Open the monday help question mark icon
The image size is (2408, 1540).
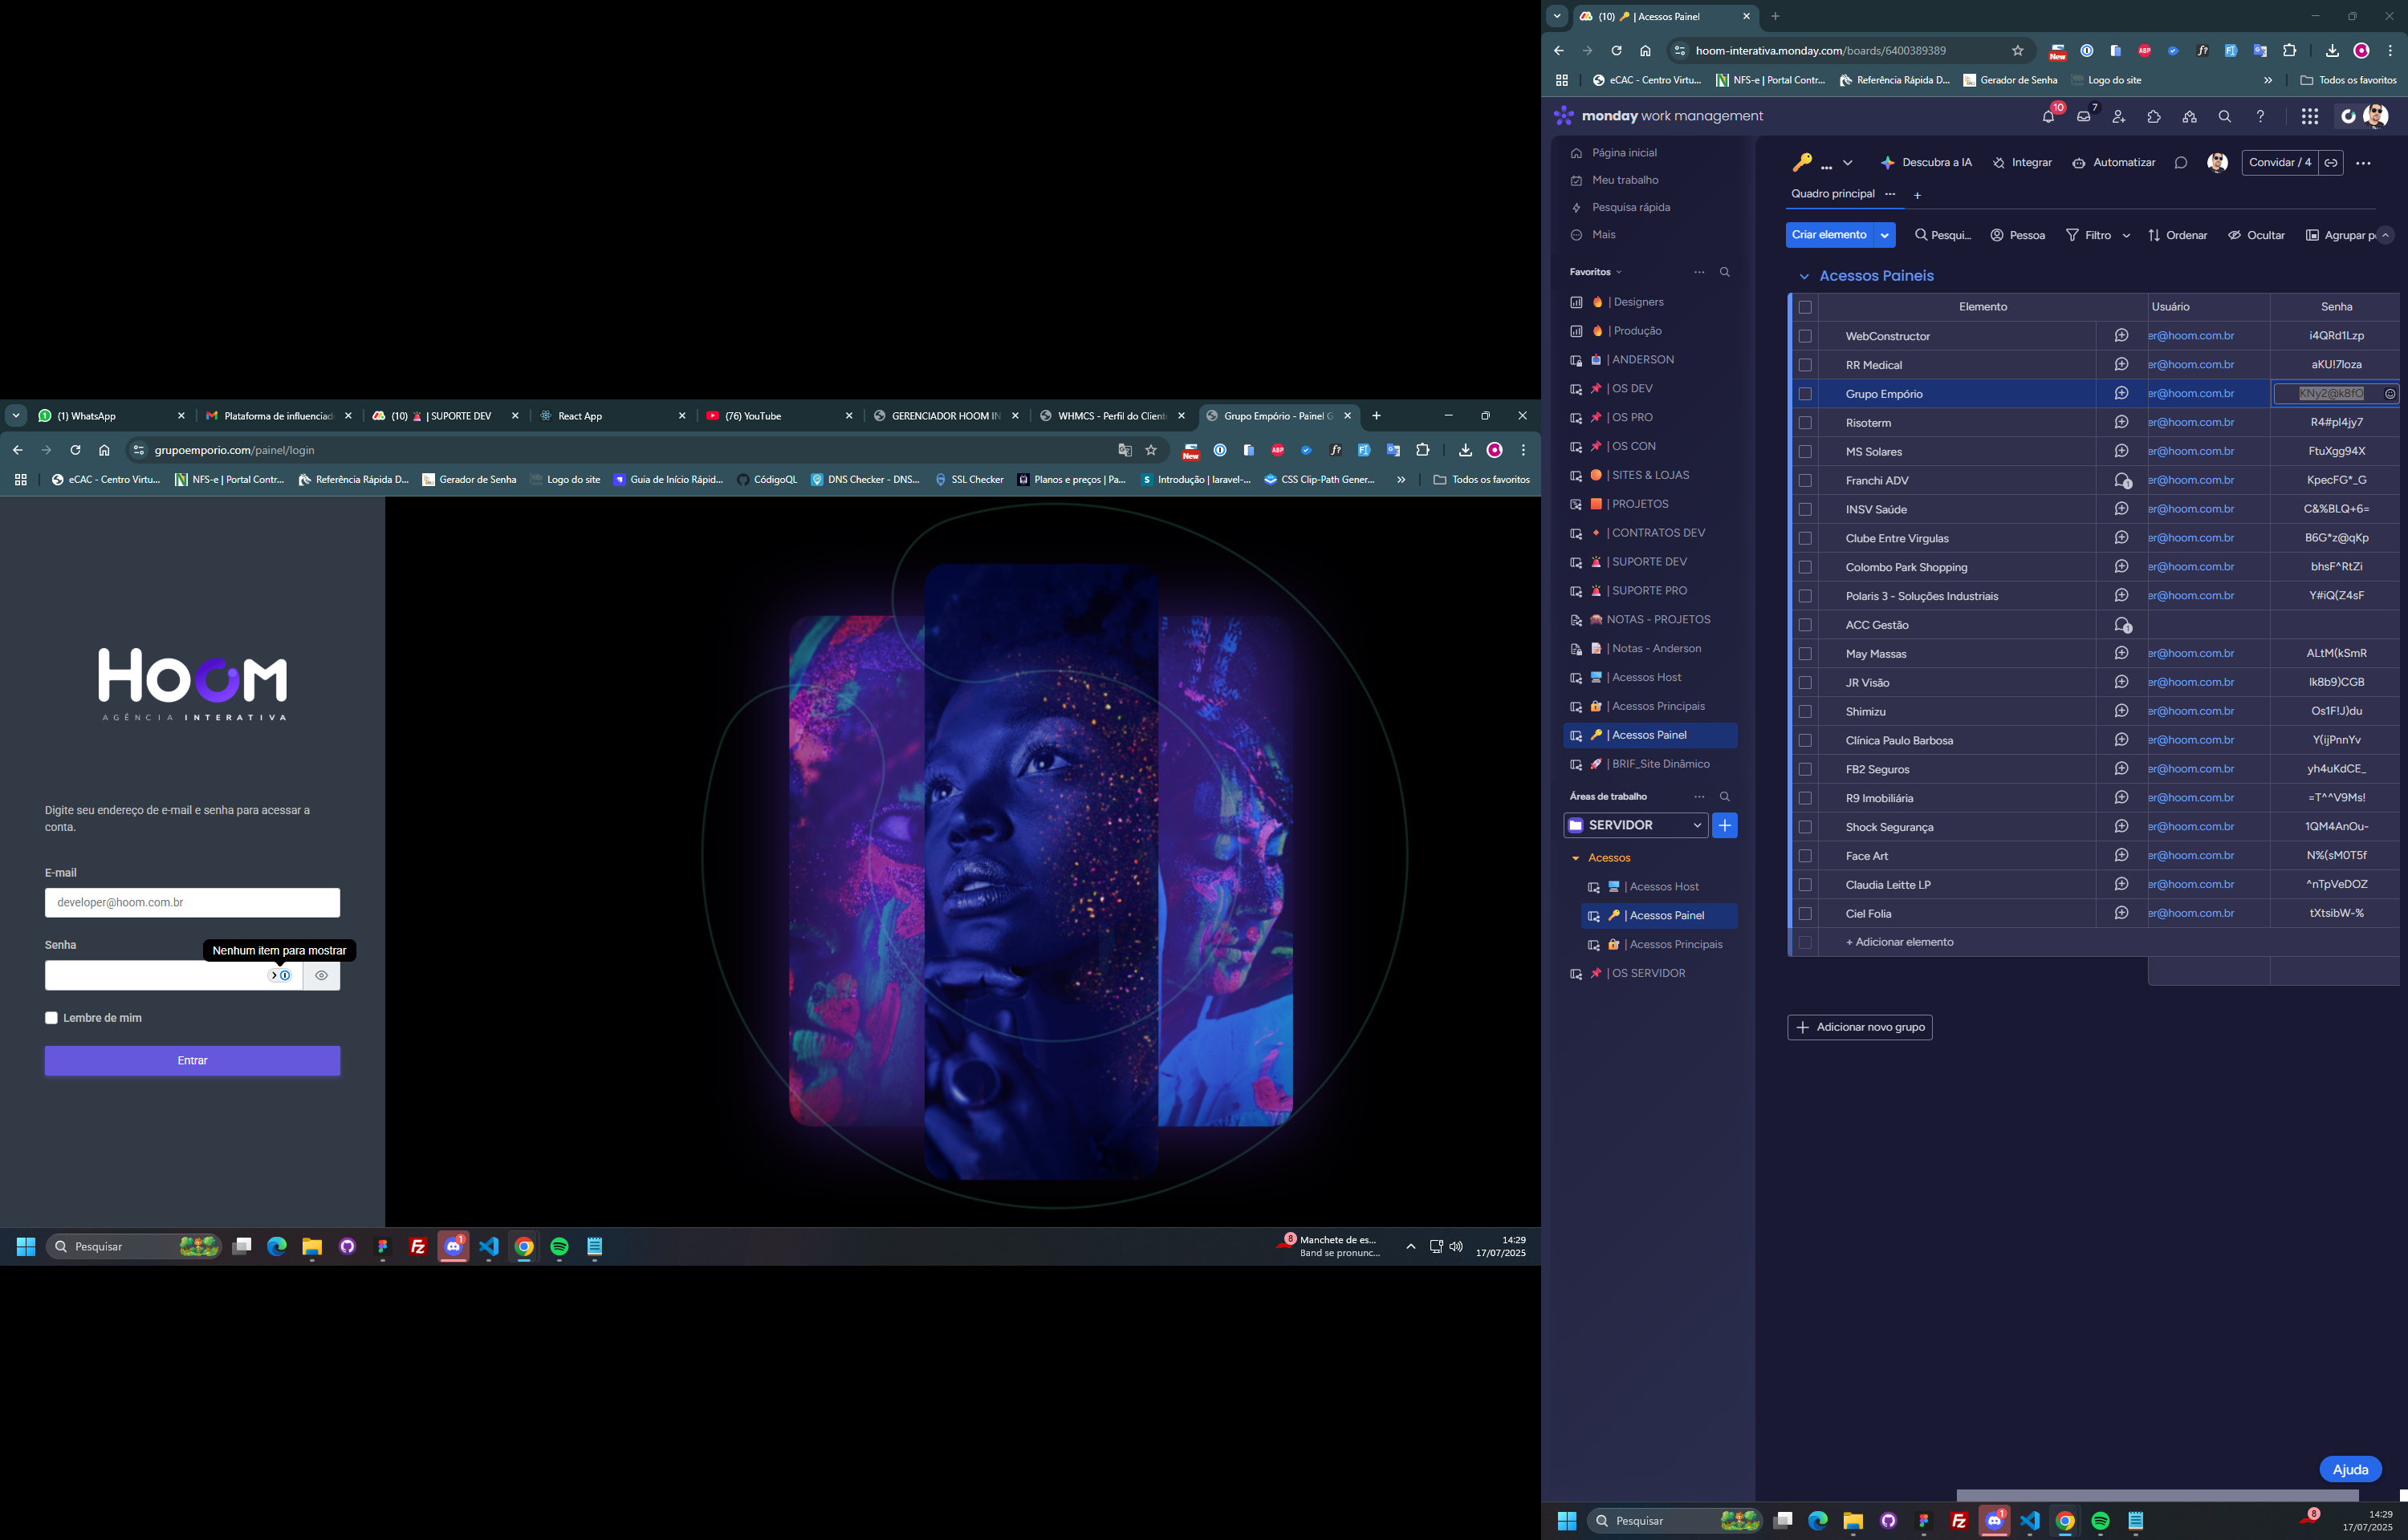[x=2260, y=117]
